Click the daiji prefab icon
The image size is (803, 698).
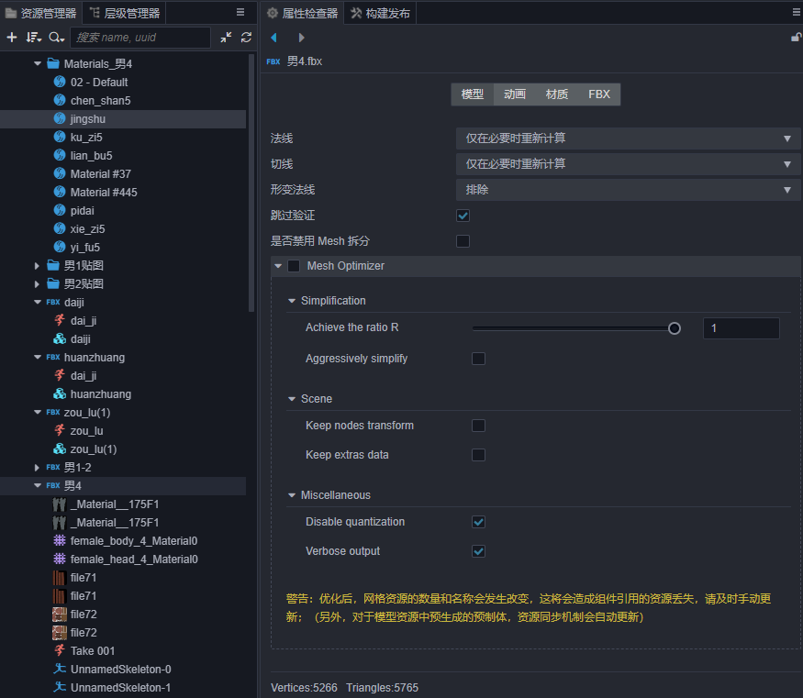coord(60,338)
